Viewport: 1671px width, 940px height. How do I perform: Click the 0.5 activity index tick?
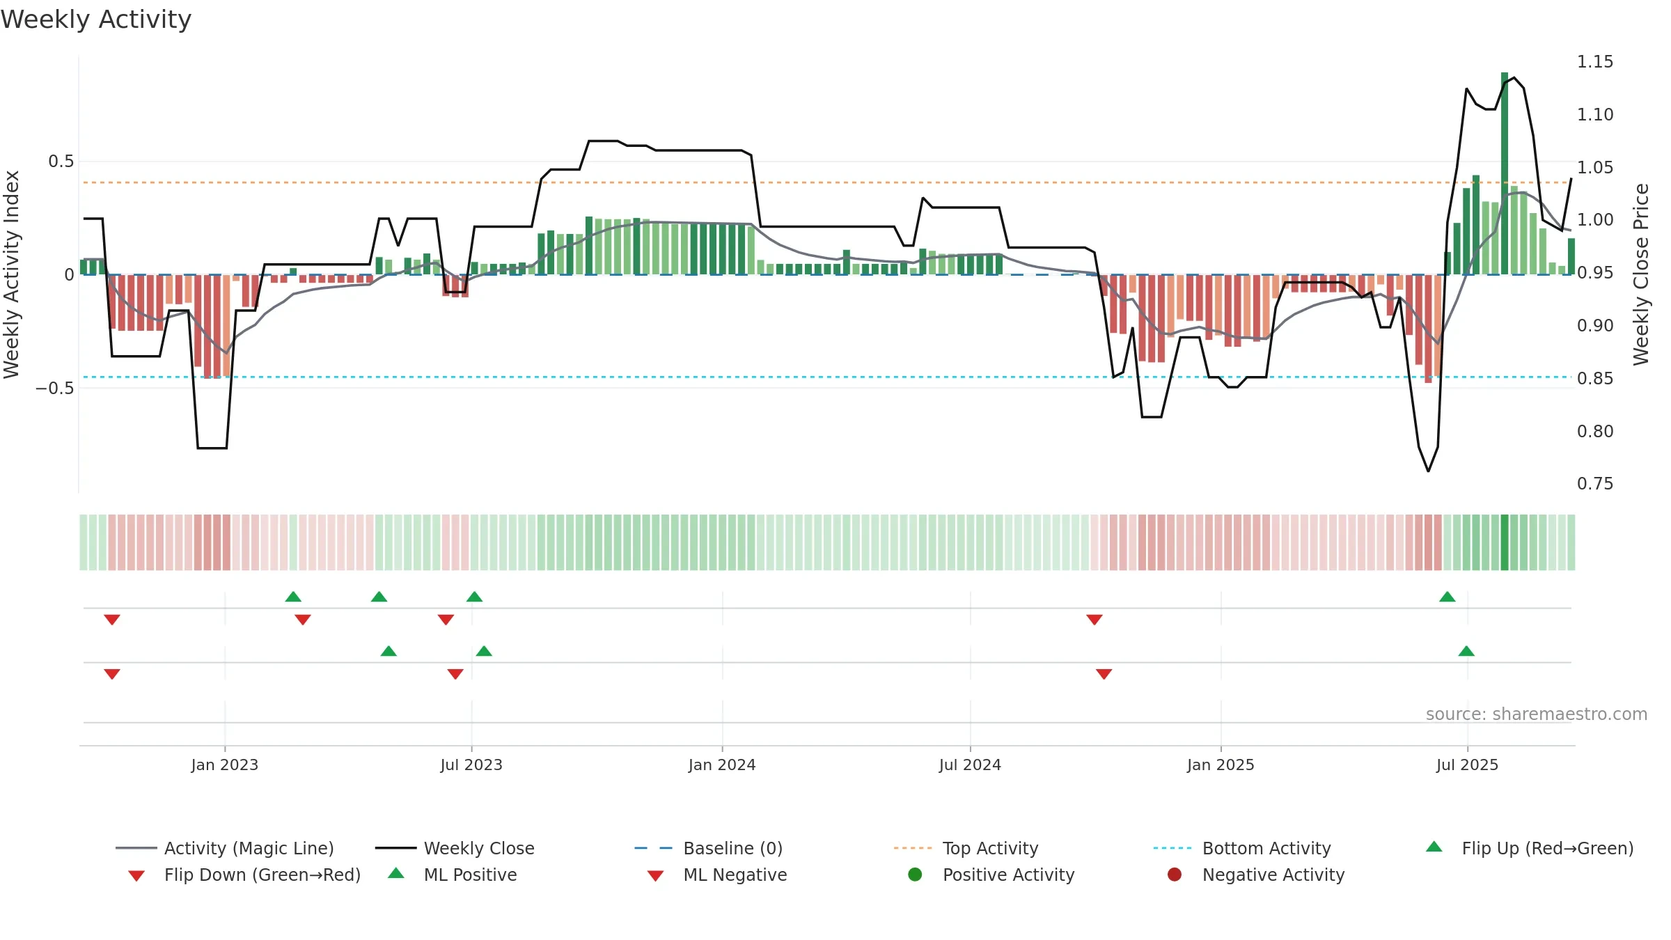point(61,162)
